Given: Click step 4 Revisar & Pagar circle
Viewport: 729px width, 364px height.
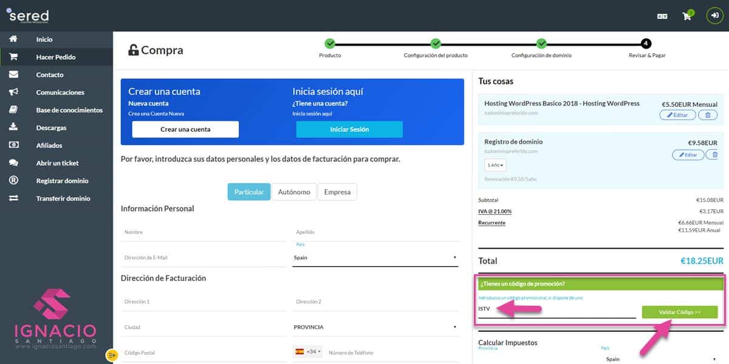Looking at the screenshot, I should click(x=646, y=43).
